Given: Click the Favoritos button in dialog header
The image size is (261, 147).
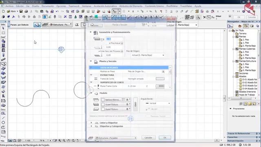Looking at the screenshot, I should pyautogui.click(x=95, y=25).
